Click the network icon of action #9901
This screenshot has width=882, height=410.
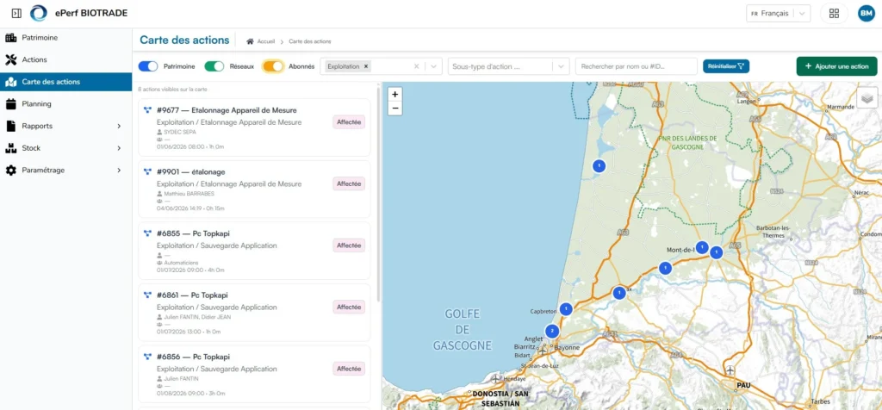click(x=147, y=171)
